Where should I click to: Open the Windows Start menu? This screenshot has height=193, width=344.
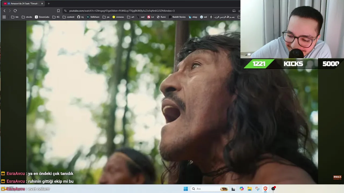pos(186,189)
